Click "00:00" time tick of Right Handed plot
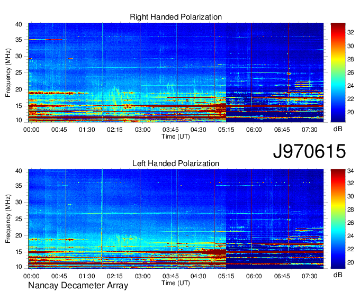The width and height of the screenshot is (360, 292). pos(31,130)
